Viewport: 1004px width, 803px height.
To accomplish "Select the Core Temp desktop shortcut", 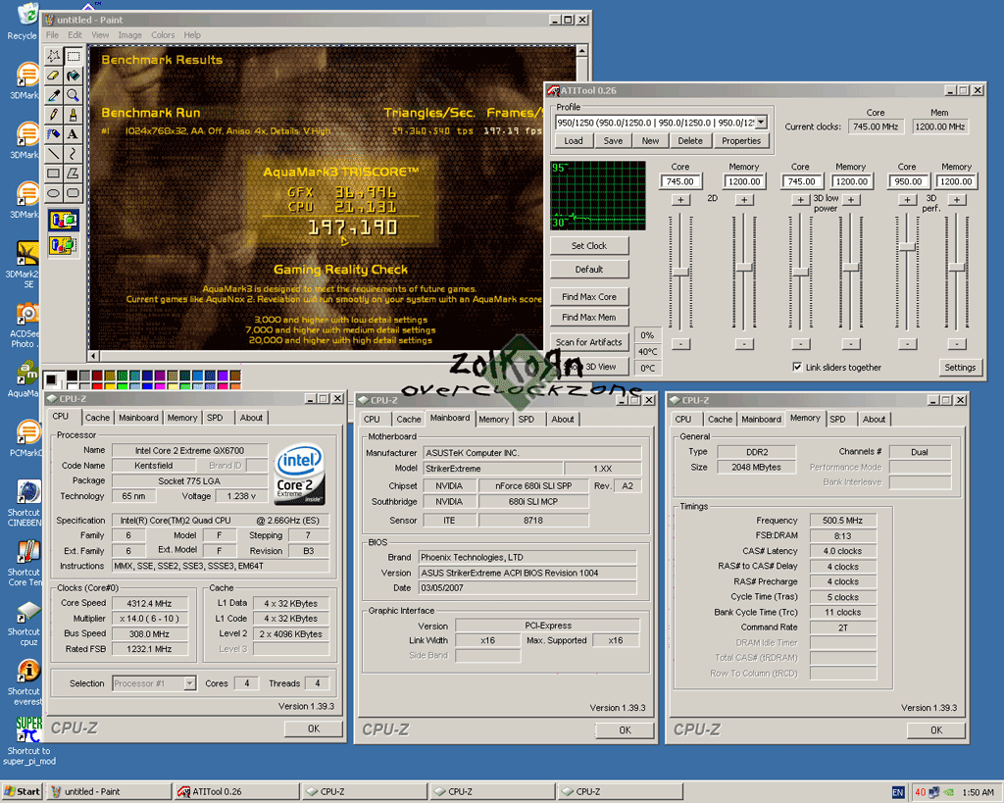I will click(x=25, y=564).
